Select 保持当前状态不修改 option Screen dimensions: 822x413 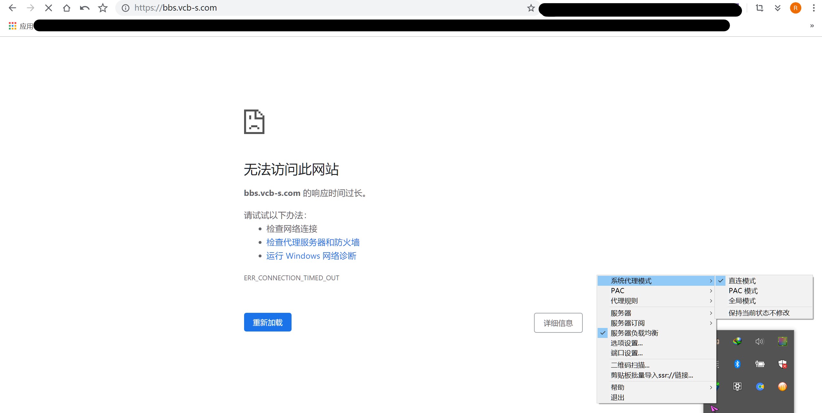coord(764,313)
